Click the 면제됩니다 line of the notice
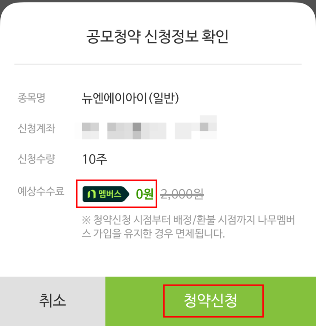316x326 pixels. [153, 233]
